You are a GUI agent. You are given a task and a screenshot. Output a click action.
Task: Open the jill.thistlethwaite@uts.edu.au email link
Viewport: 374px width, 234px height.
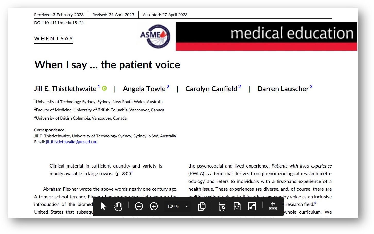72,142
